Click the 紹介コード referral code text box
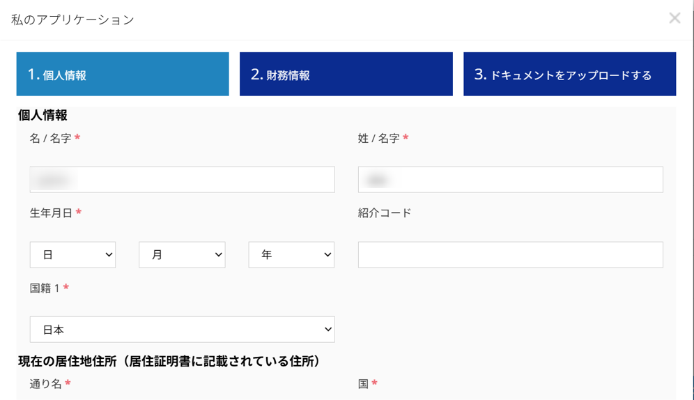 510,255
